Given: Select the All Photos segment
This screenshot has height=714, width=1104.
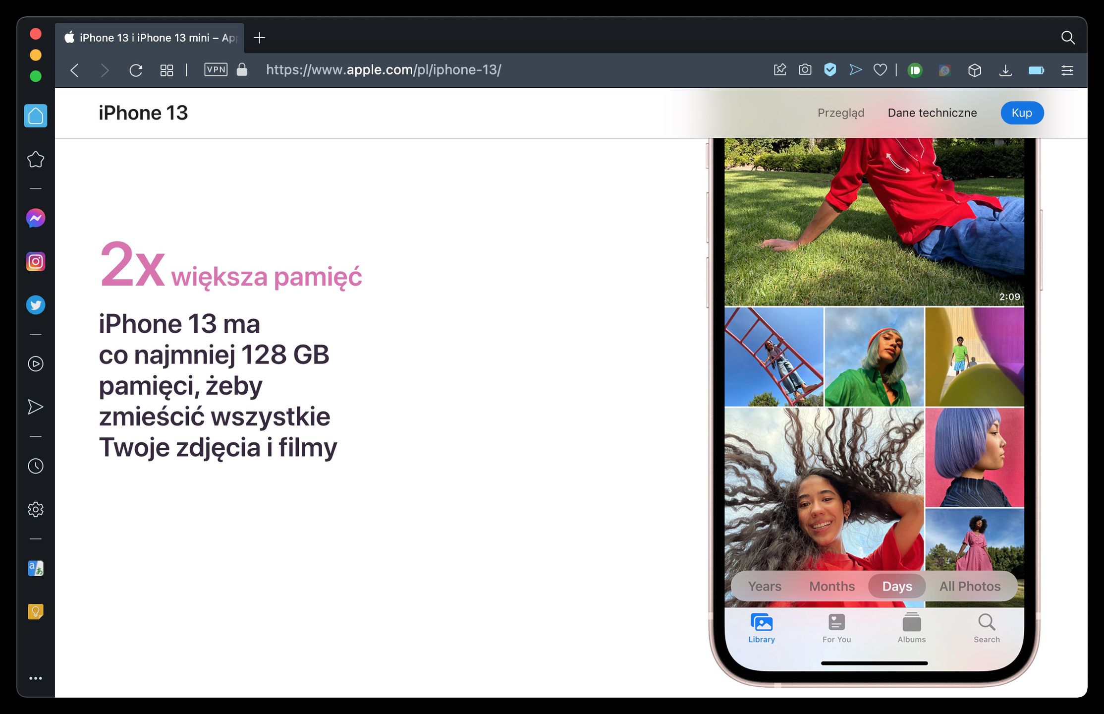Looking at the screenshot, I should (970, 586).
